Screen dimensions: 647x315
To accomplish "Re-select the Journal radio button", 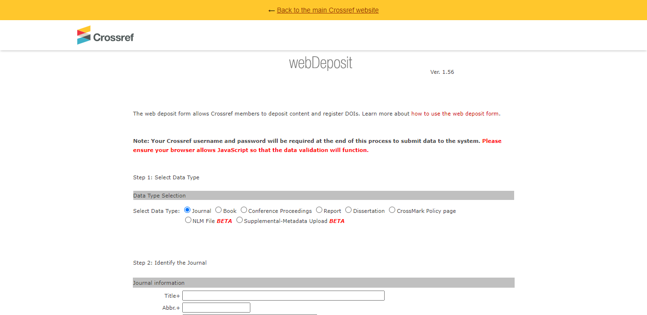I will [187, 210].
